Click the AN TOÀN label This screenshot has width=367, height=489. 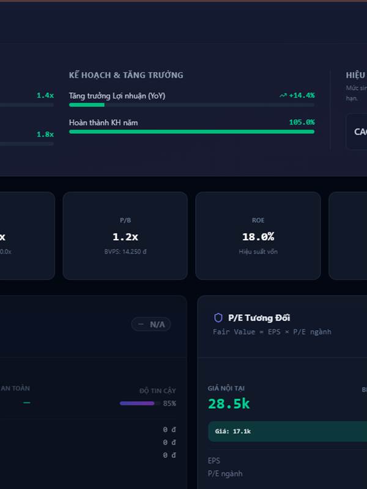click(x=15, y=388)
